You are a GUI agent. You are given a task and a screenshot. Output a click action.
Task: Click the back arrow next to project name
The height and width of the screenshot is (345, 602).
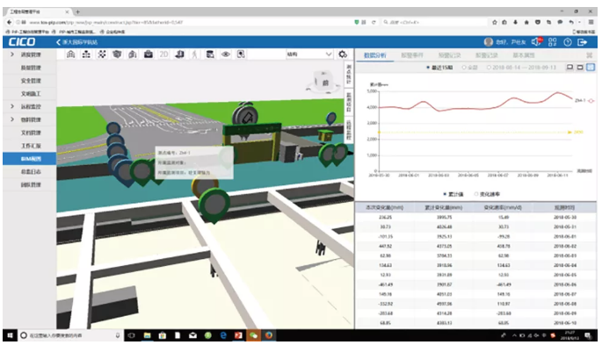click(x=58, y=42)
